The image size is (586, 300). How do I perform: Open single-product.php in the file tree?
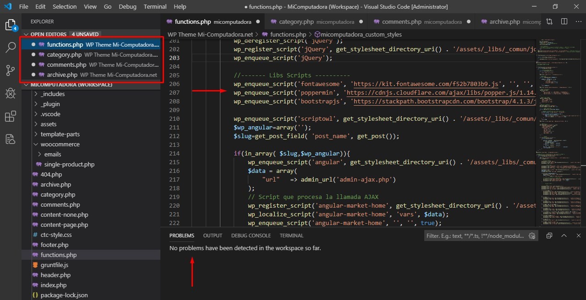[69, 164]
